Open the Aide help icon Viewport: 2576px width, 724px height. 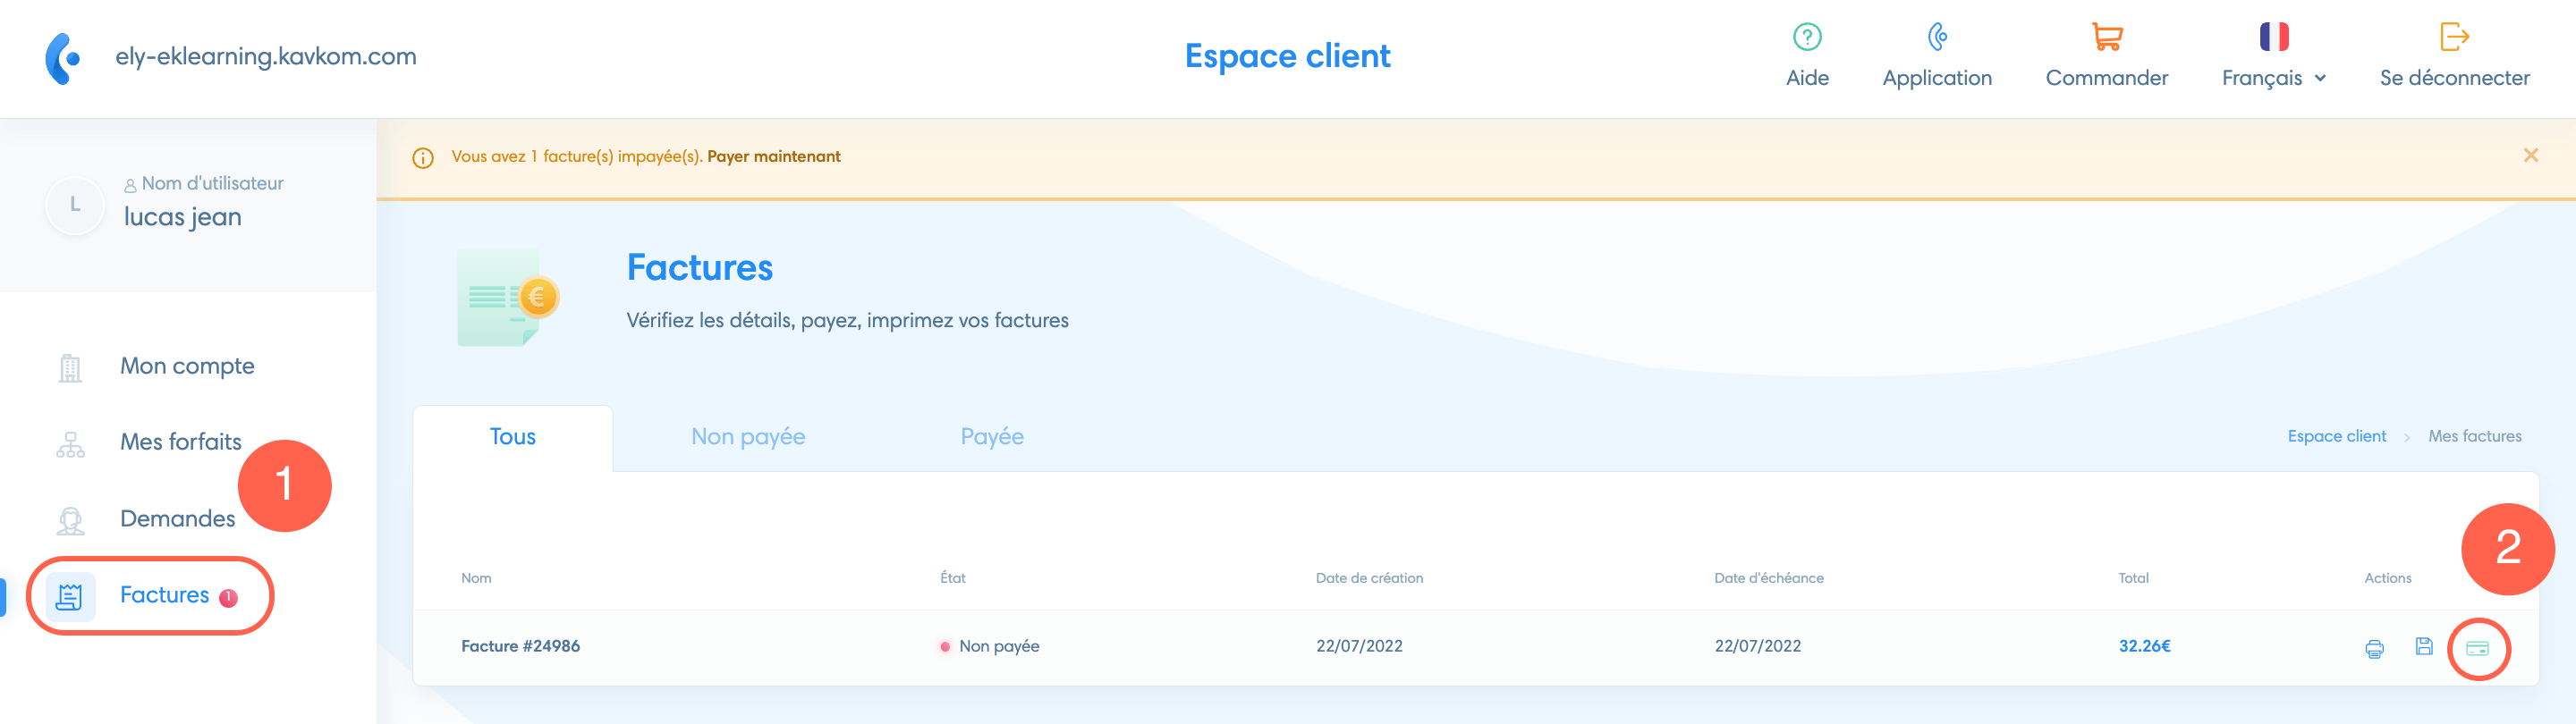1807,37
